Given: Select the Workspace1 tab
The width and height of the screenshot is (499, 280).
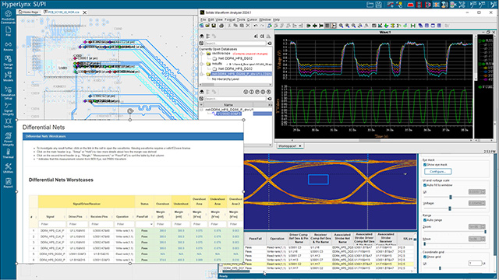Looking at the screenshot, I should tap(289, 146).
